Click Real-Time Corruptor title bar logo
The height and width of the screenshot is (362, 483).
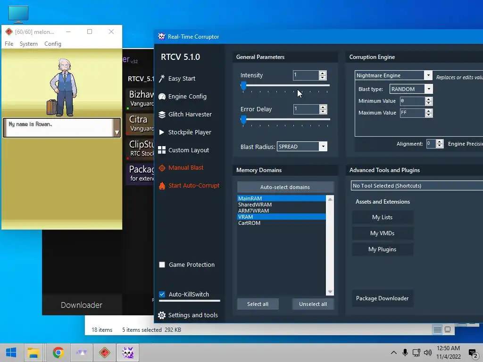pos(162,36)
